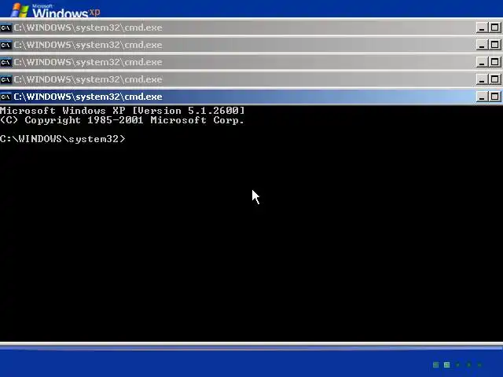This screenshot has width=503, height=377.
Task: Click the cmd icon of the fourth-from-top cmd.exe window
Action: click(6, 79)
